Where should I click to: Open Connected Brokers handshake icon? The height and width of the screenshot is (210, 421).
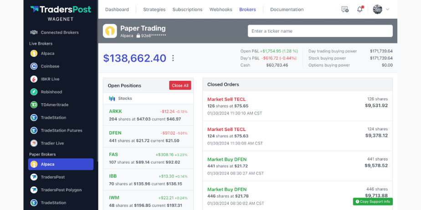pos(34,32)
